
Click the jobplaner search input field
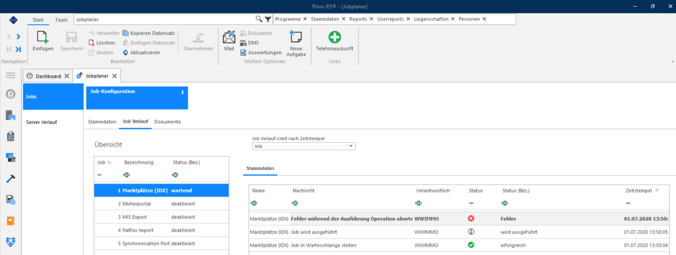coord(164,19)
